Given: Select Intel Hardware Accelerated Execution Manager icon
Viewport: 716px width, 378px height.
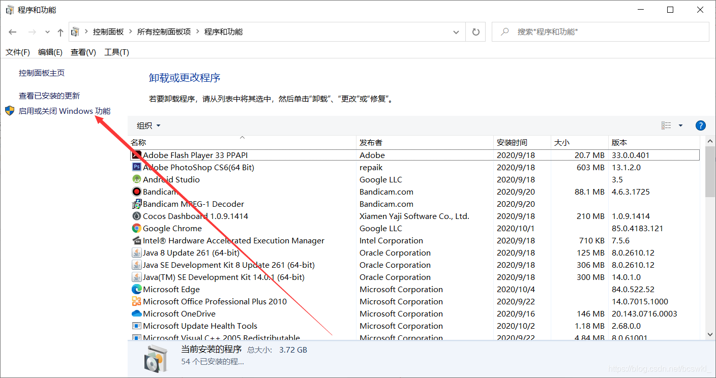Looking at the screenshot, I should [136, 240].
